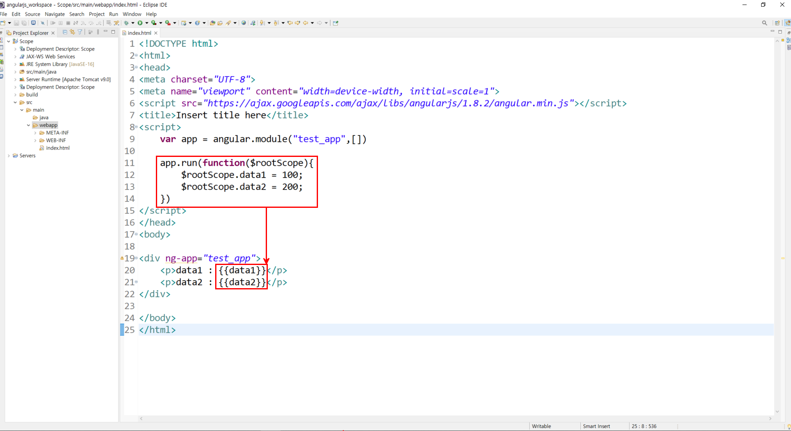Click the warning marker on line 19

122,258
